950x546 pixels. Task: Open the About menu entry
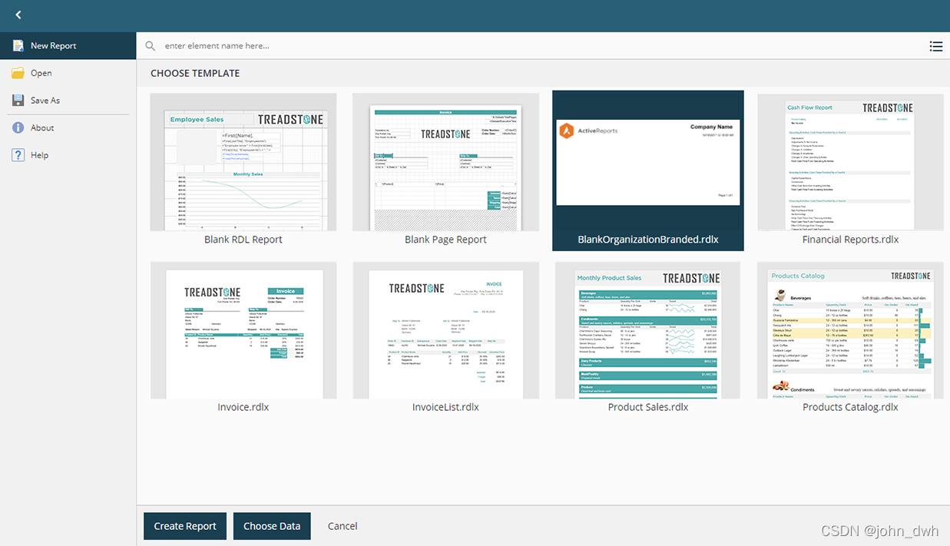pos(68,127)
